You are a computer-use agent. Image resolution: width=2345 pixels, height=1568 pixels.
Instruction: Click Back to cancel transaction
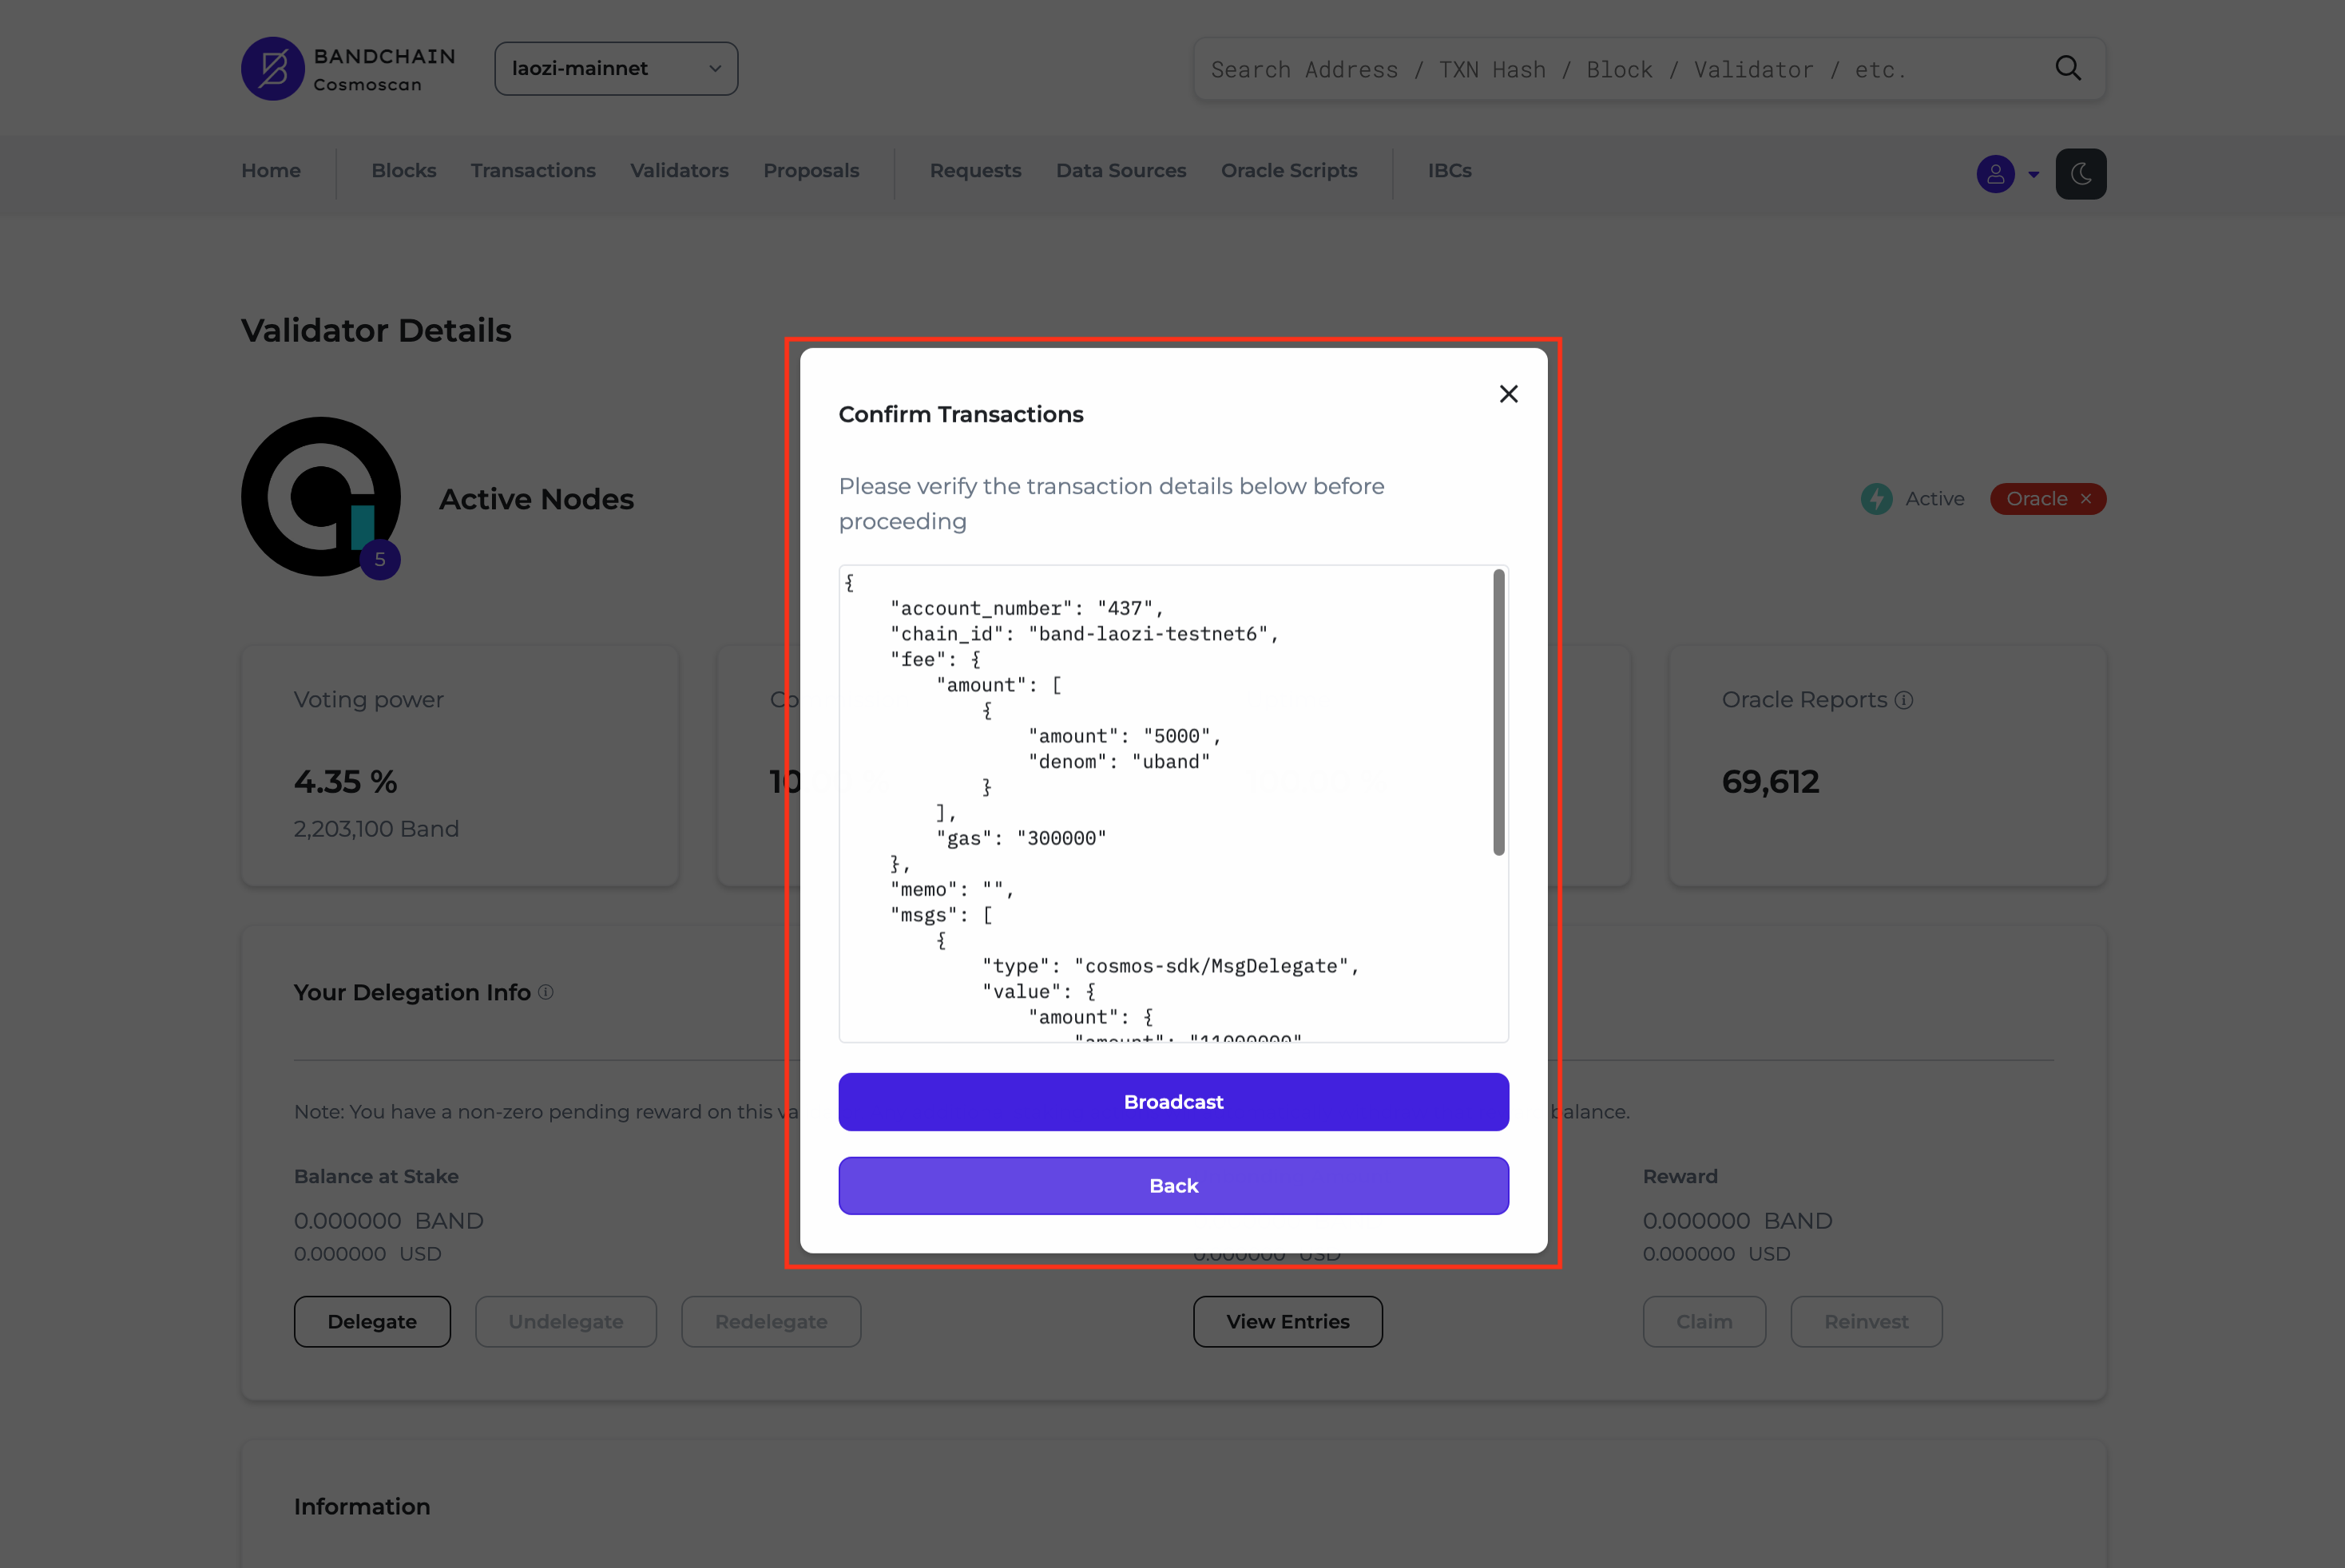click(x=1172, y=1185)
